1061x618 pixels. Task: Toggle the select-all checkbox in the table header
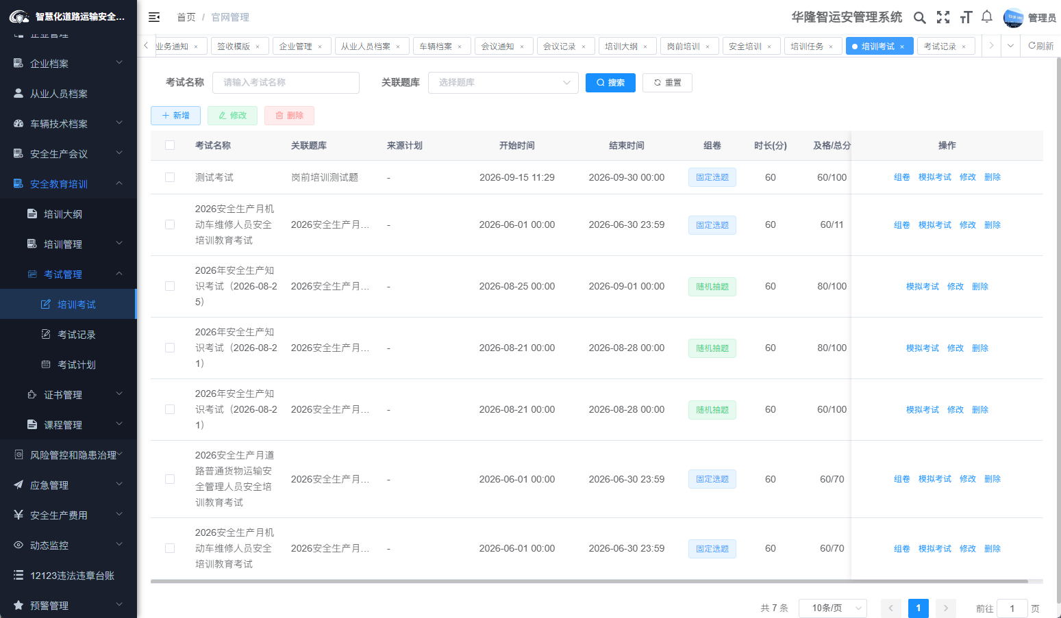(170, 145)
